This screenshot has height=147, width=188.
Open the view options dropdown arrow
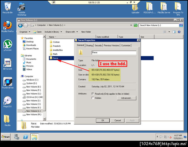tap(169, 32)
